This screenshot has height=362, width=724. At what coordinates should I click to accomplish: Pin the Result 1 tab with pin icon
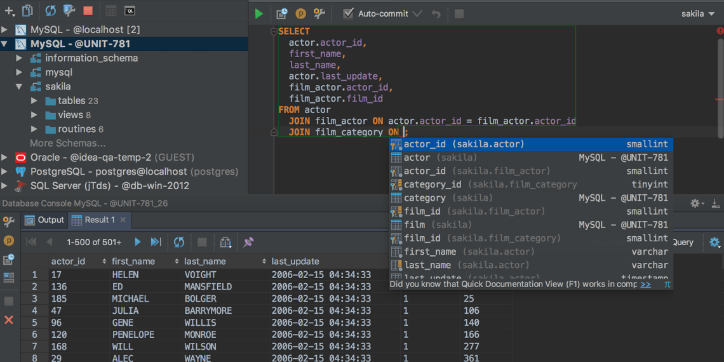pos(248,242)
